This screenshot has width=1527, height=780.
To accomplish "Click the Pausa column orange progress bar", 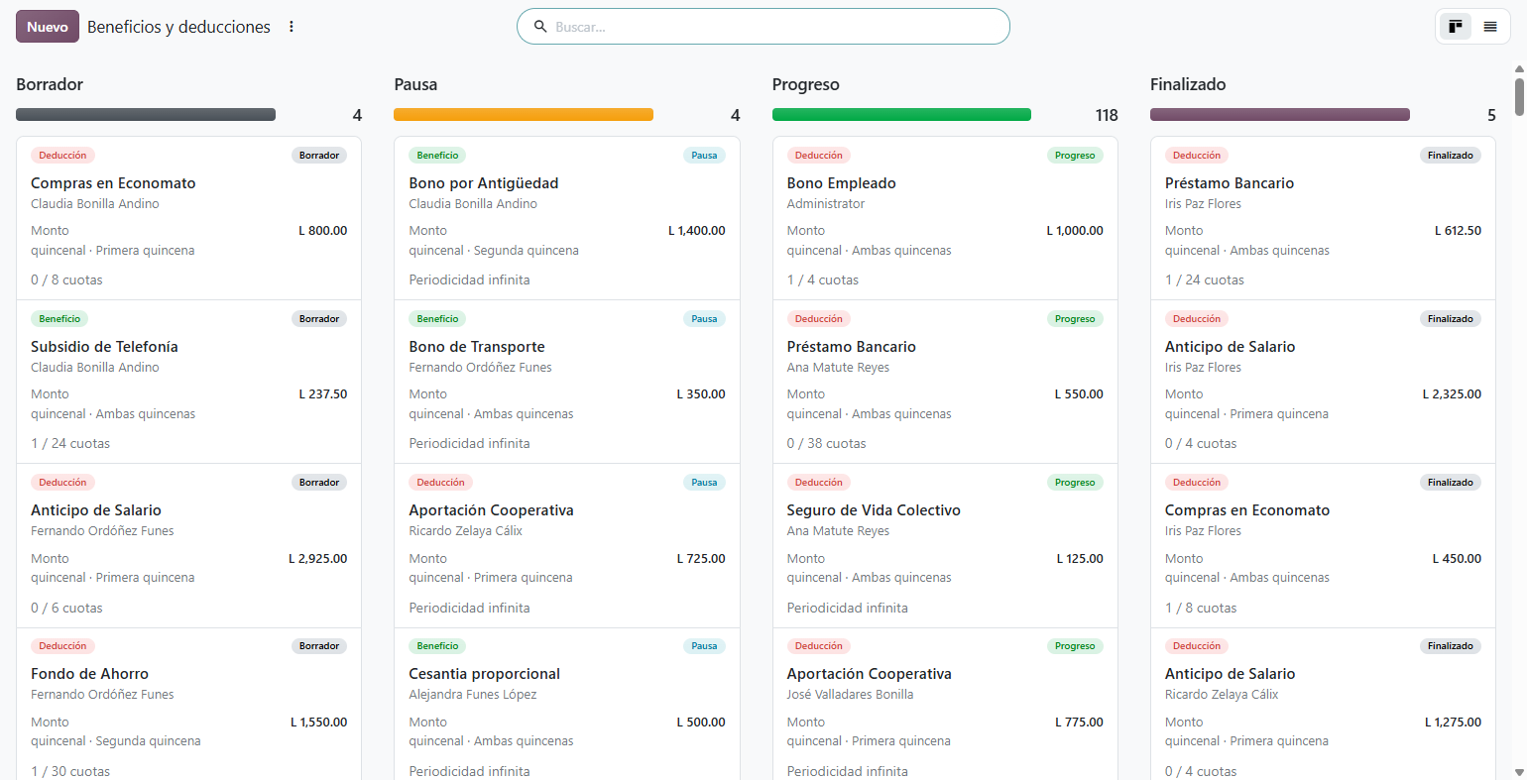I will tap(524, 115).
